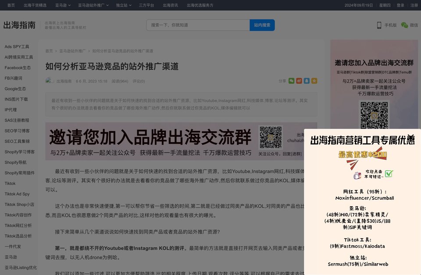Open the 微信 WeChat icon in header
421x275 pixels.
(404, 25)
